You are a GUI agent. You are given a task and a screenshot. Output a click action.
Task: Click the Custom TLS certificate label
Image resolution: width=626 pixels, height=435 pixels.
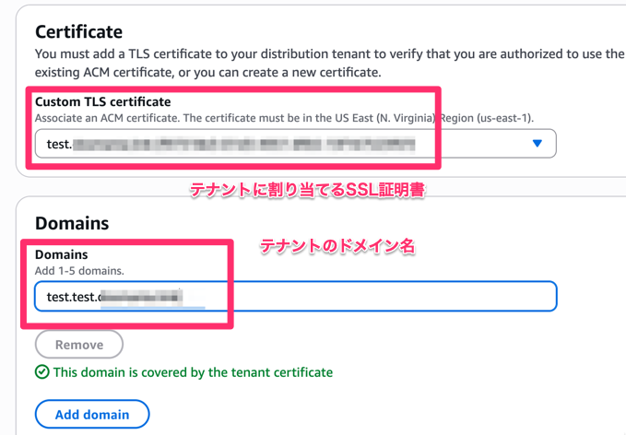tap(102, 101)
